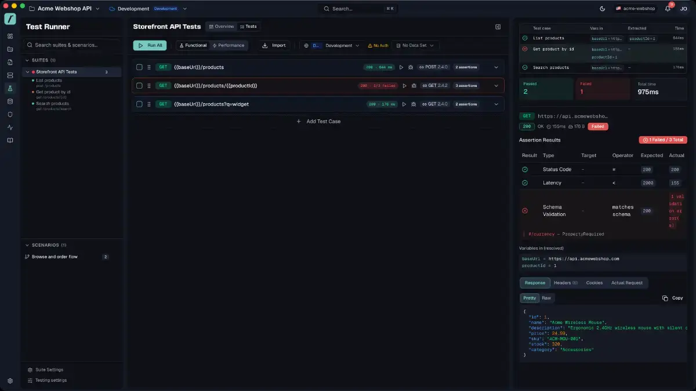Viewport: 696px width, 391px height.
Task: Open the Acme Webshop API project dropdown
Action: click(64, 9)
